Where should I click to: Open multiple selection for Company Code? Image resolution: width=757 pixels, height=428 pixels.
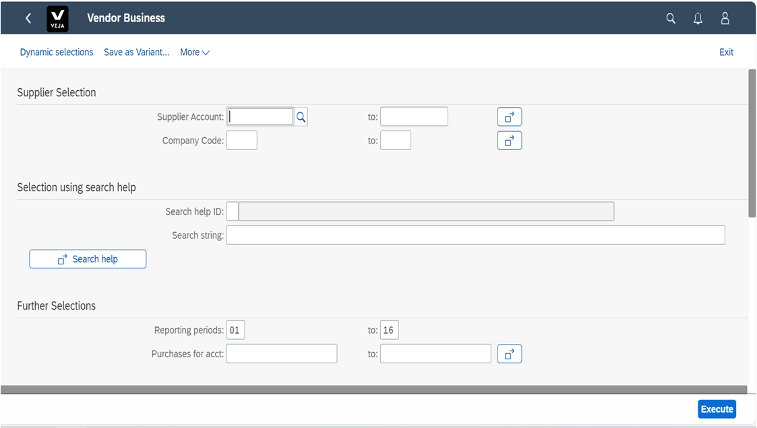[509, 140]
